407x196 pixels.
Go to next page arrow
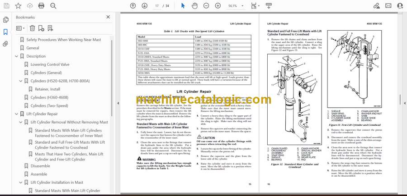(x=145, y=6)
